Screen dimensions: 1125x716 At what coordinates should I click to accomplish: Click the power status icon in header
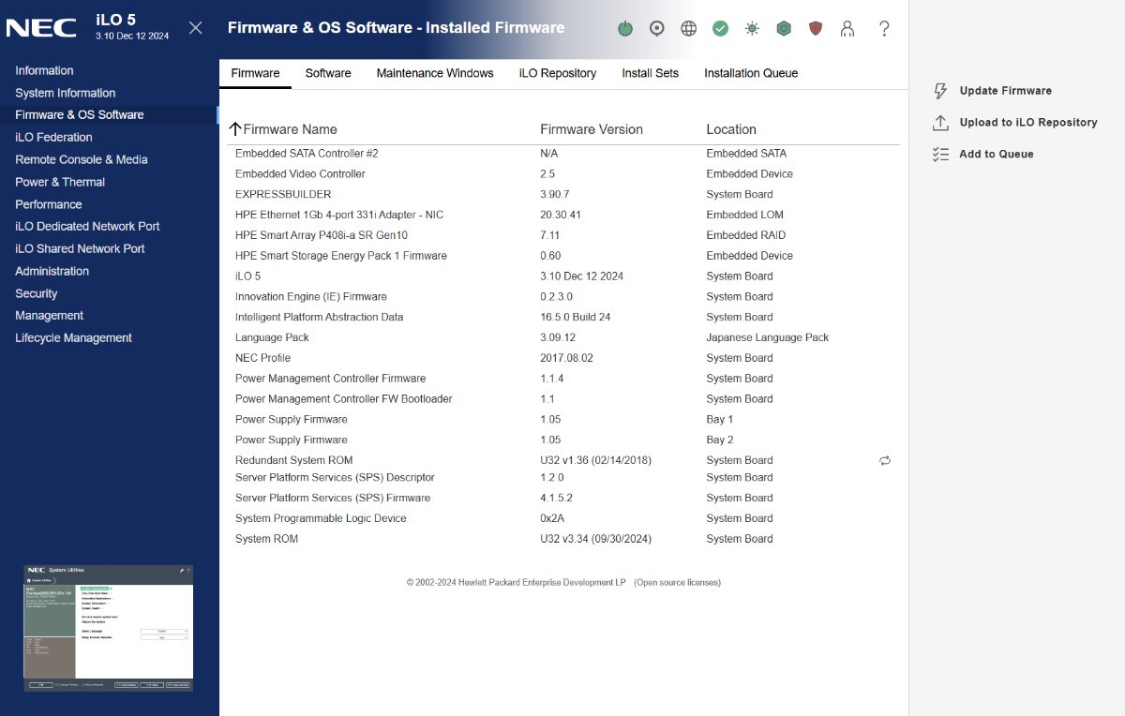coord(625,28)
